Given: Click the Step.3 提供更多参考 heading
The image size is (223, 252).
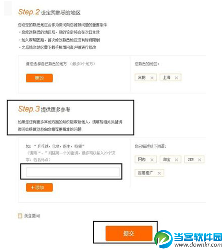Looking at the screenshot, I should [x=44, y=109].
